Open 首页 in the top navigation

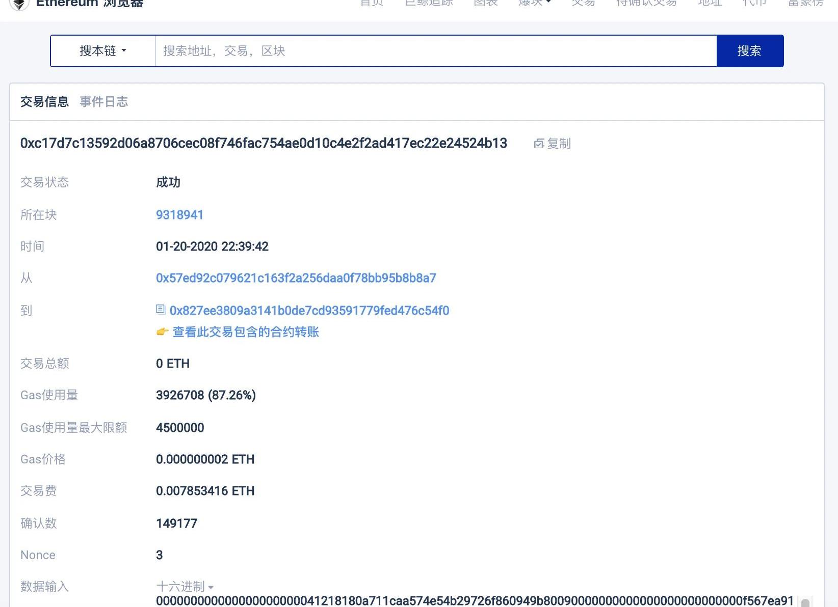tap(372, 3)
